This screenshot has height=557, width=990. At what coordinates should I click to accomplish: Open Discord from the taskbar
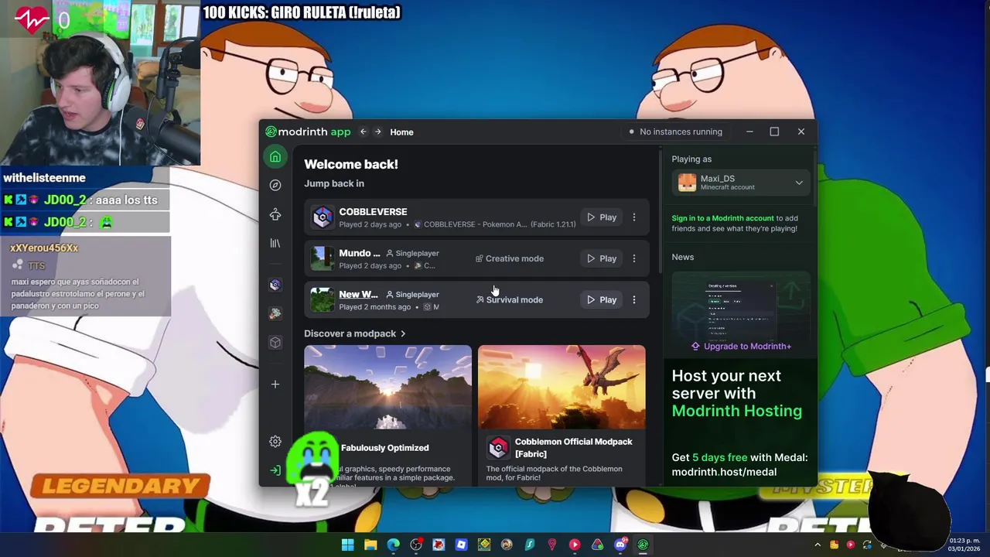click(620, 545)
